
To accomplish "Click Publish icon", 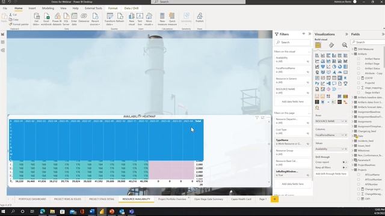I will pyautogui.click(x=200, y=17).
